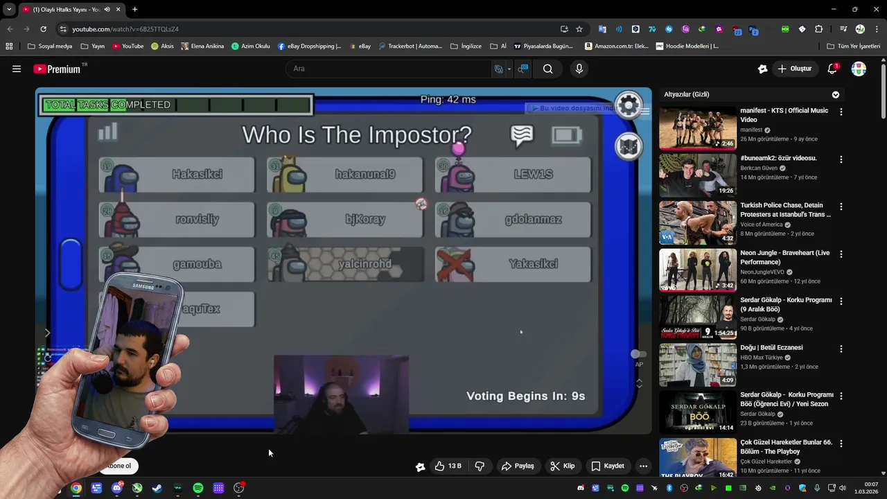
Task: Click the Oluştur create button
Action: [x=794, y=69]
